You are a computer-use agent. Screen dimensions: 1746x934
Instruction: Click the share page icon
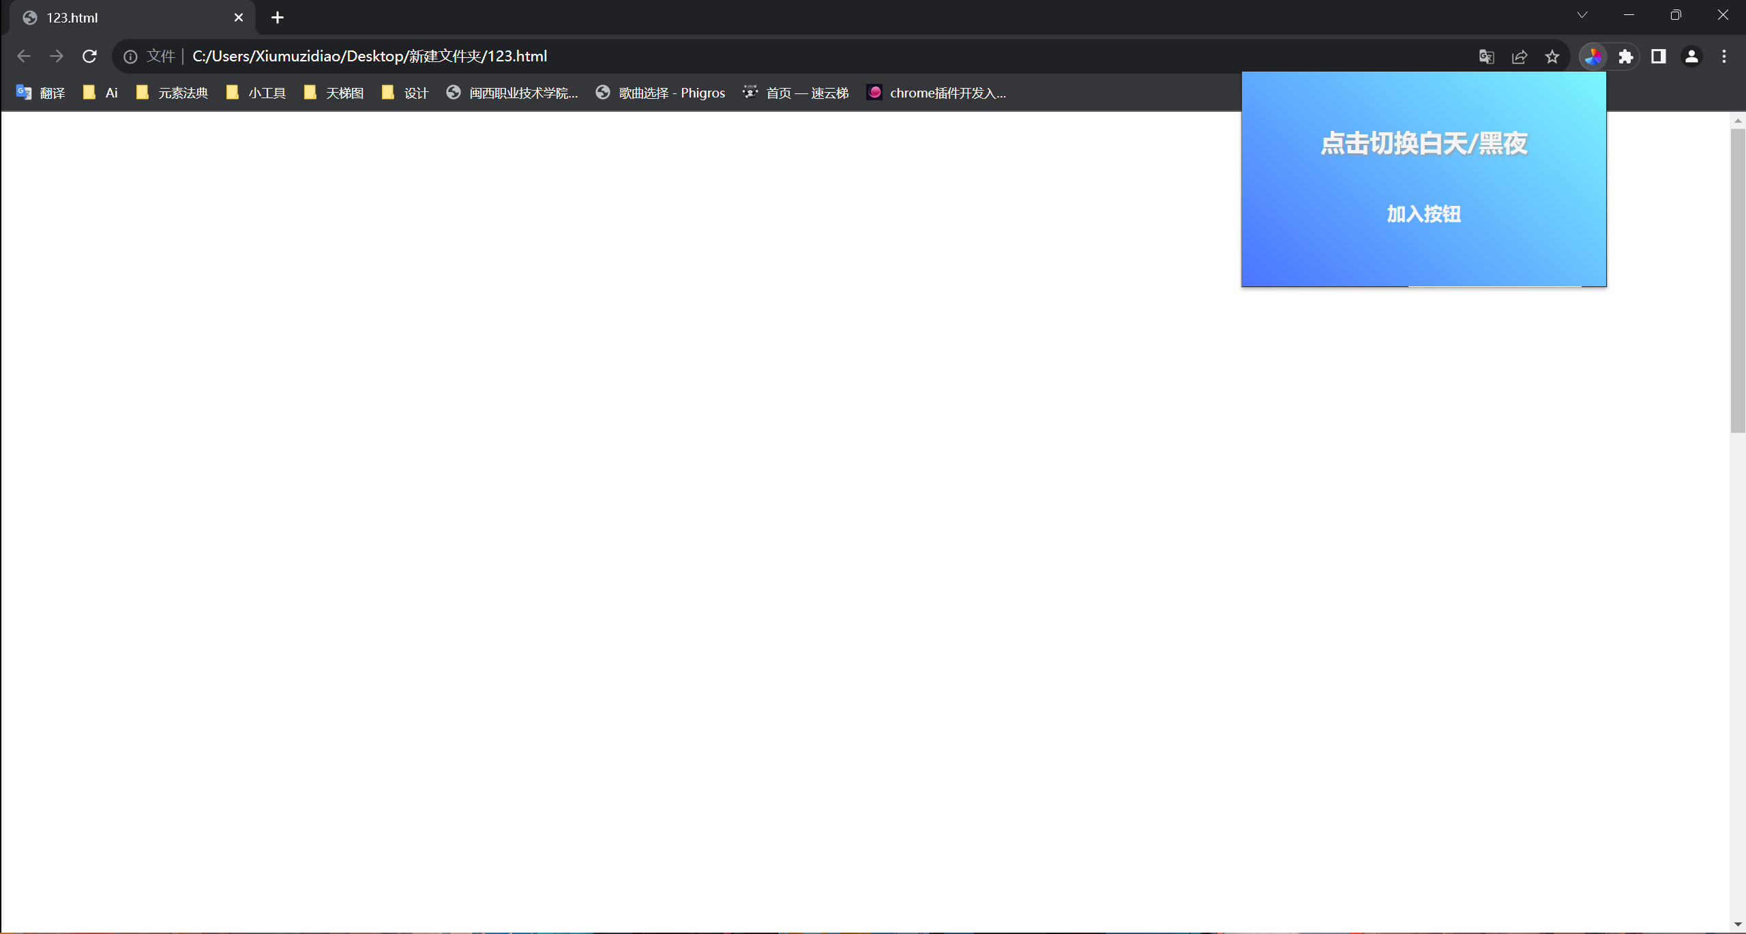click(1520, 57)
